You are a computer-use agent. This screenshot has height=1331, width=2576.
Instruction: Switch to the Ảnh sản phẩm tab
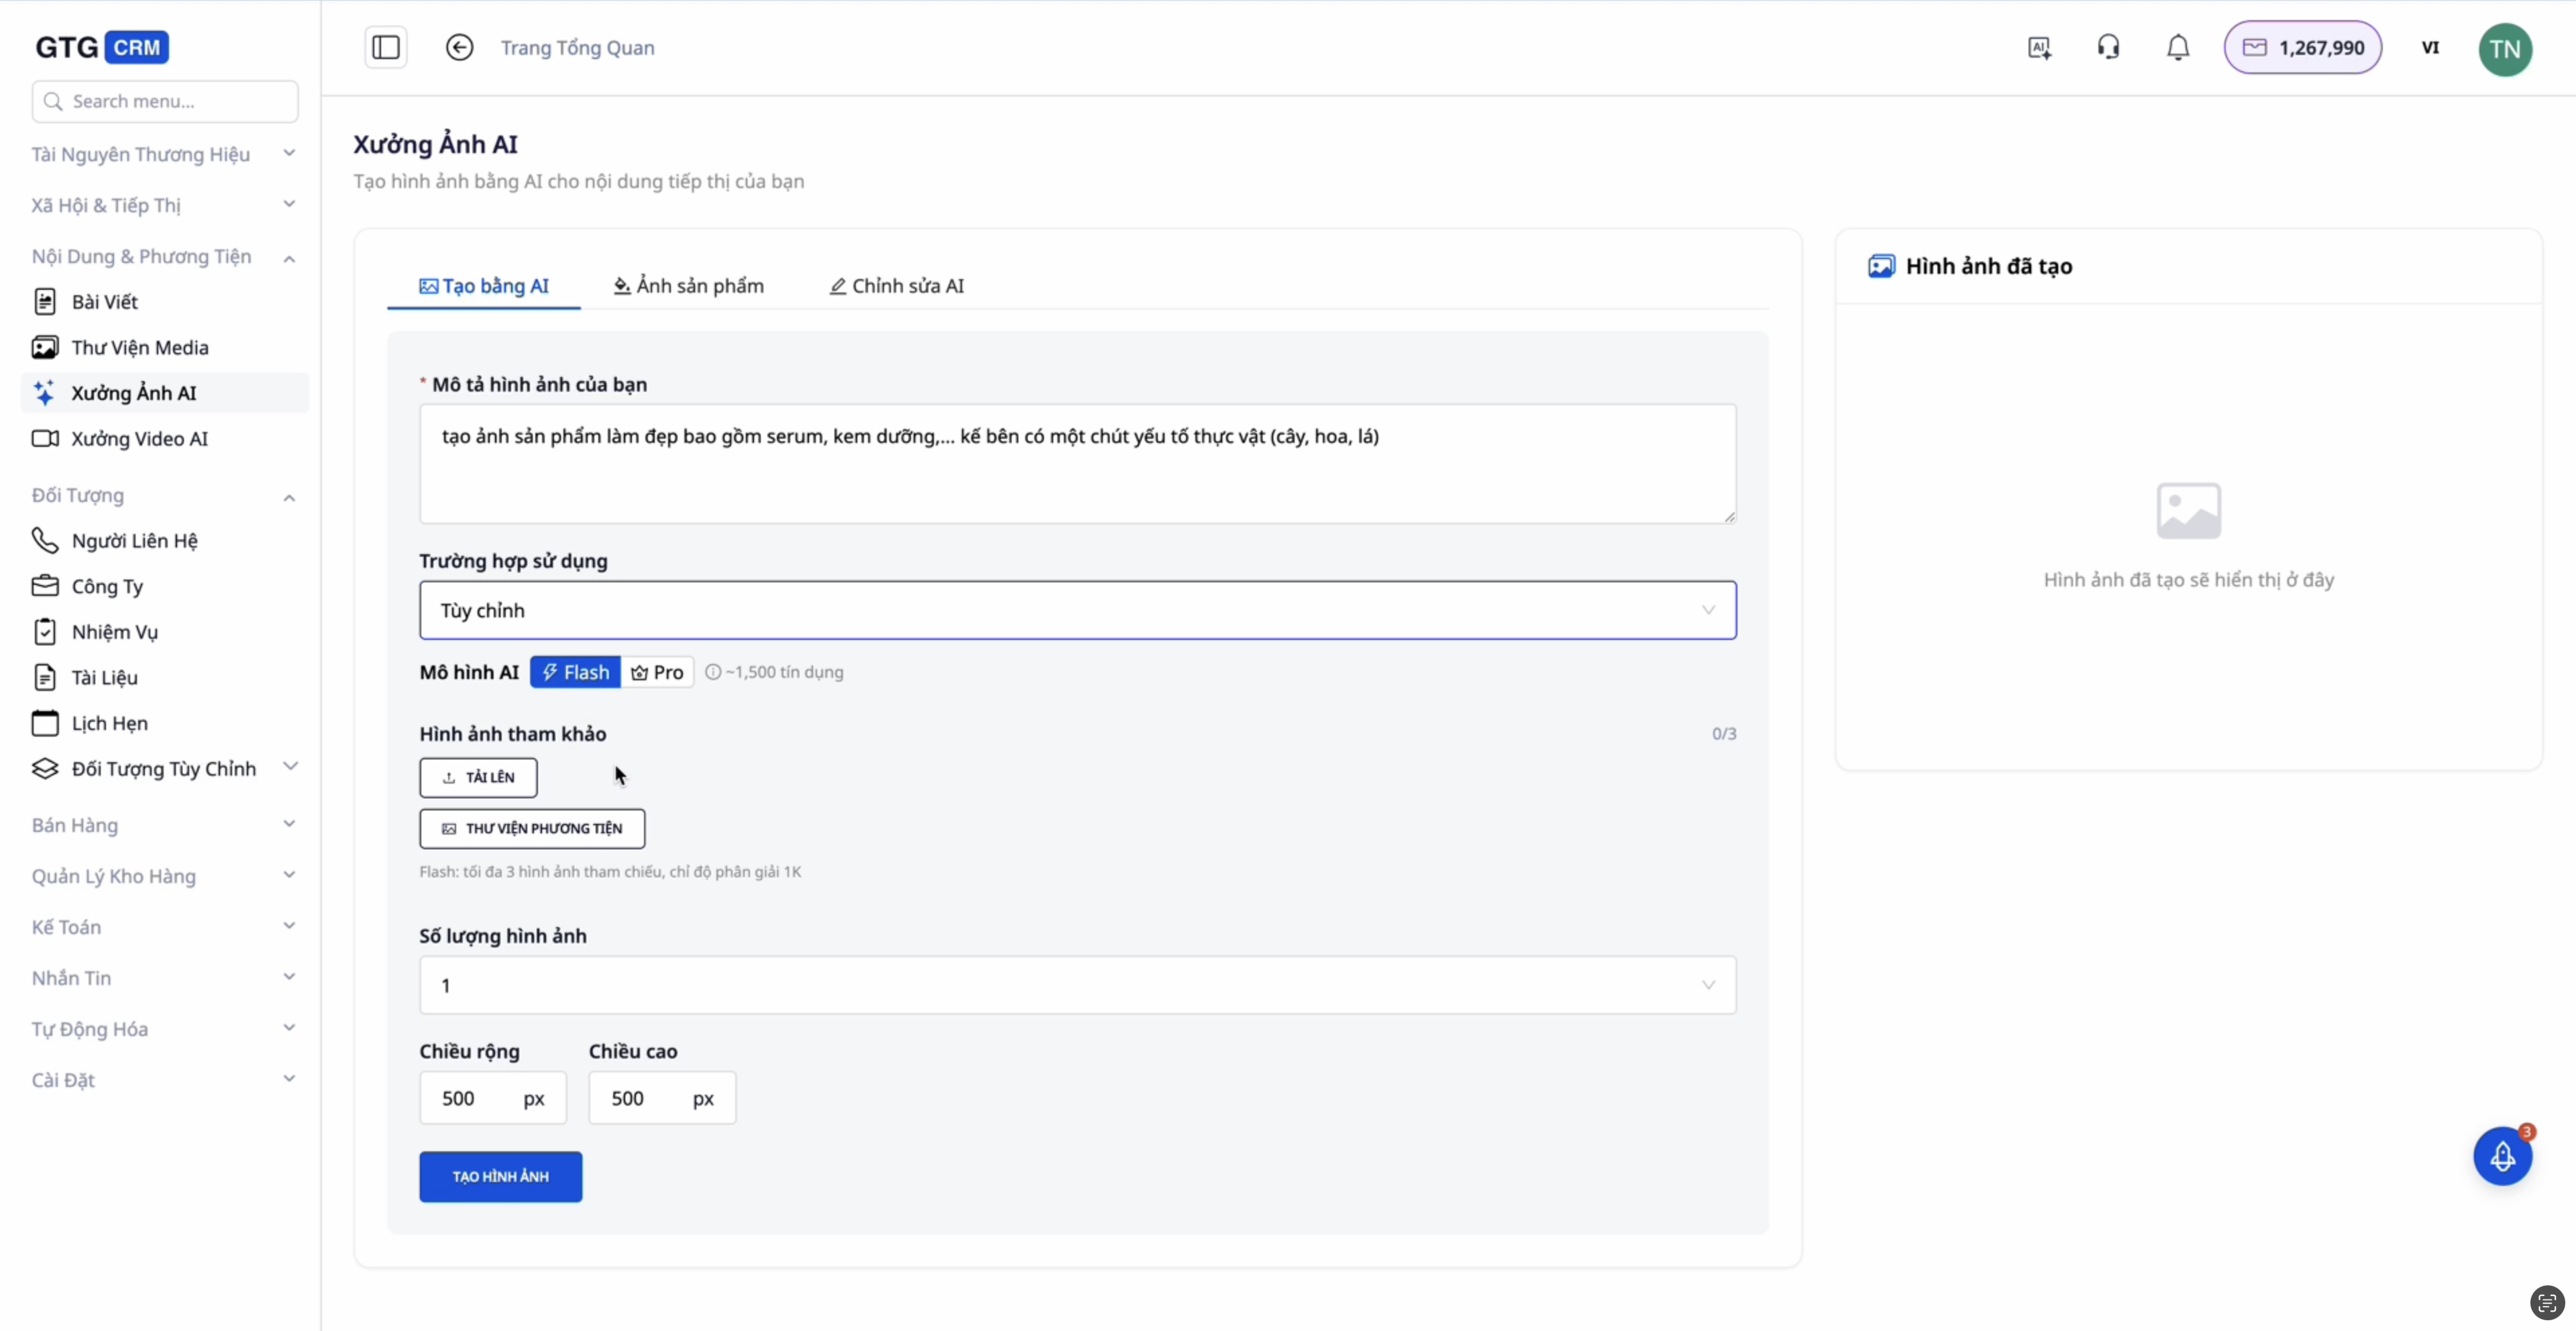point(688,286)
